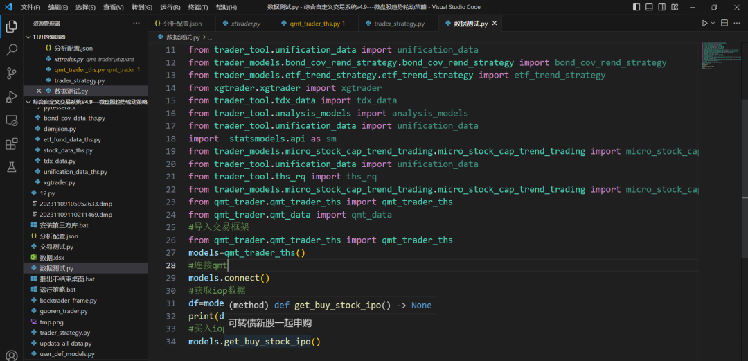Open the 帮助(H) menu
Screen dimensions: 748x361
(x=226, y=7)
